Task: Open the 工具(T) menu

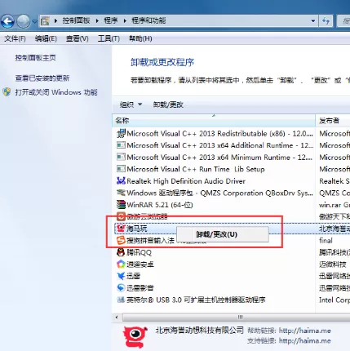Action: 109,38
